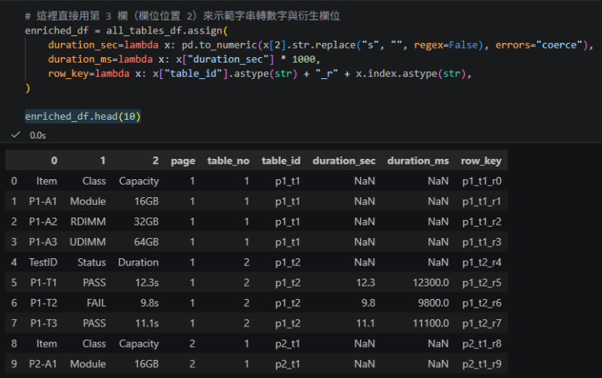Click the column header labeled 2
The height and width of the screenshot is (378, 602).
point(155,160)
